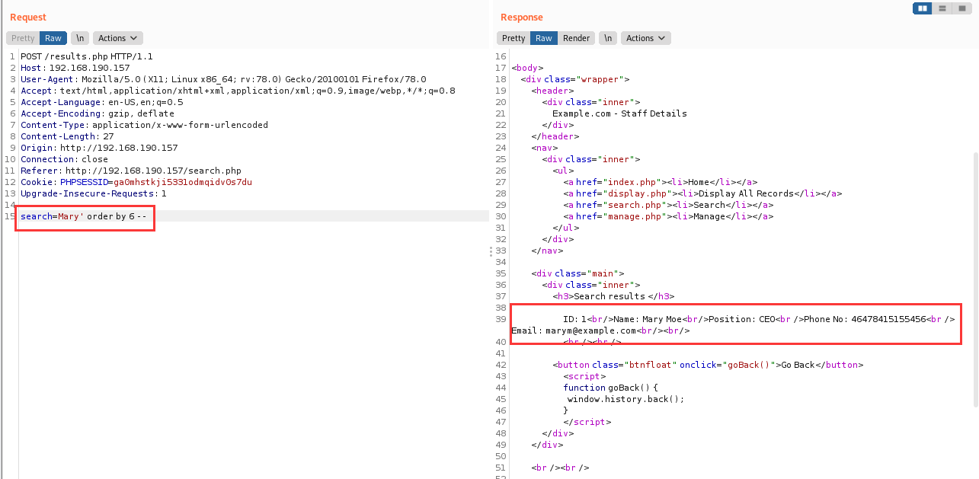Click the Search results h3 line
979x479 pixels.
coord(614,296)
